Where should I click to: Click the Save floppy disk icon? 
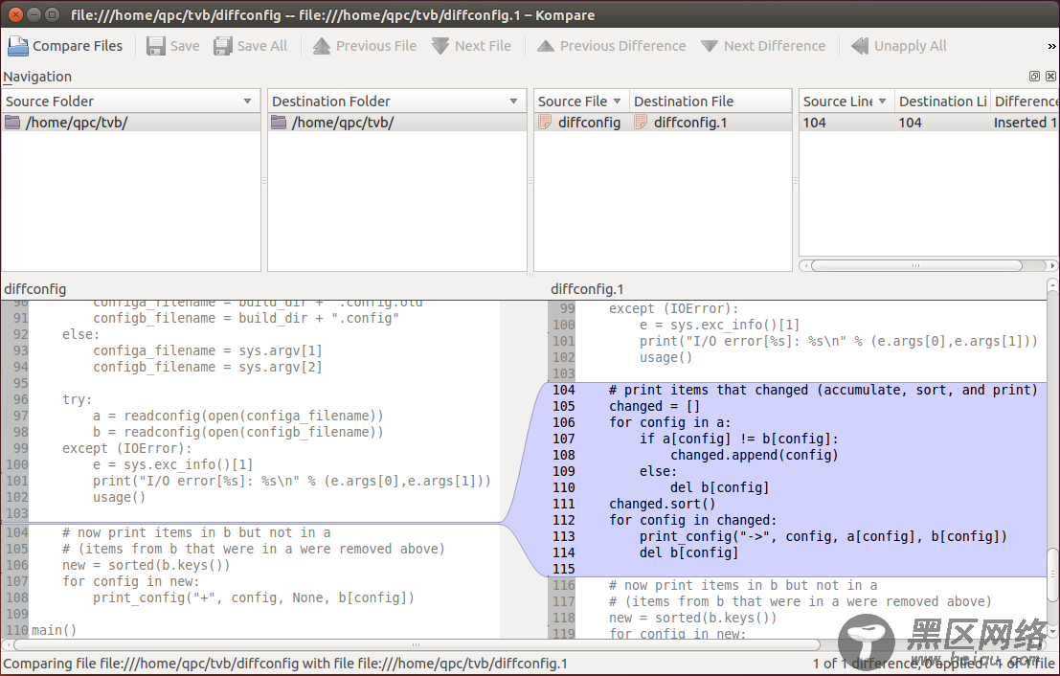(x=156, y=46)
